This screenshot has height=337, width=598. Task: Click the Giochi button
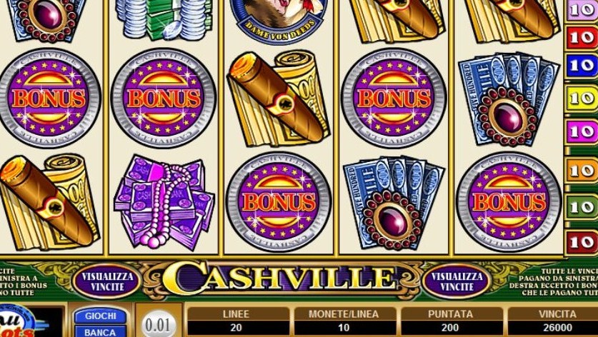(100, 316)
